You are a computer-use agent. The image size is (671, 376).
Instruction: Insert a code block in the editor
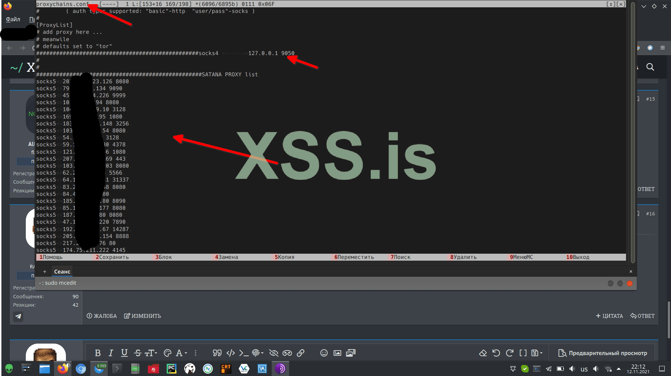point(231,353)
